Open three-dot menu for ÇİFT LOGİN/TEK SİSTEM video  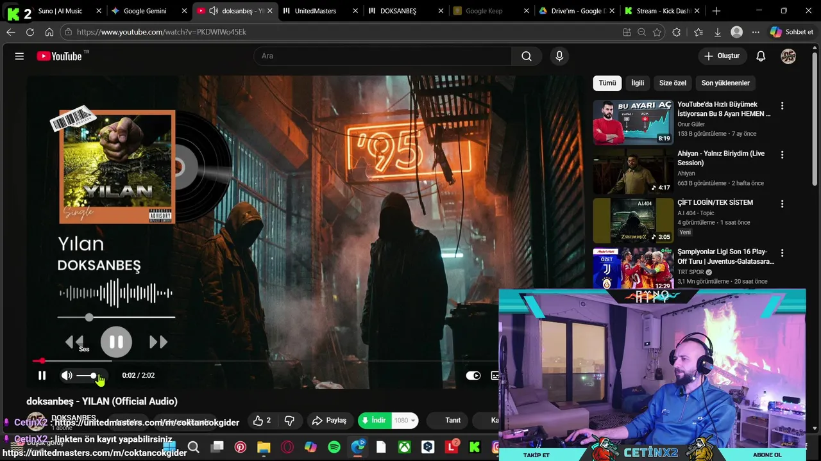pos(782,204)
